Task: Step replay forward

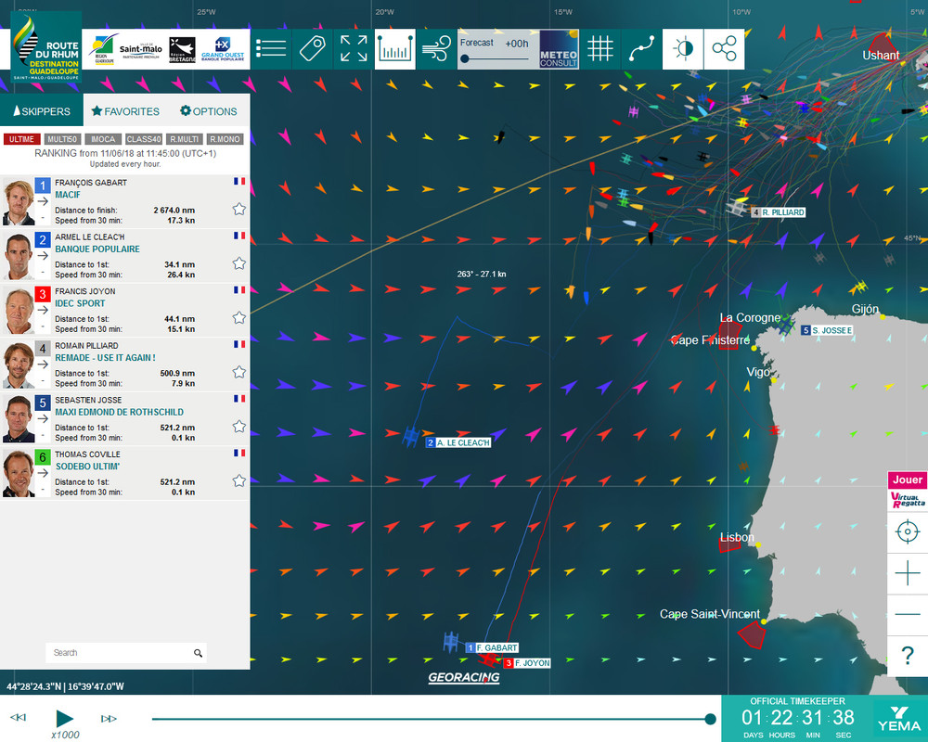Action: (109, 718)
